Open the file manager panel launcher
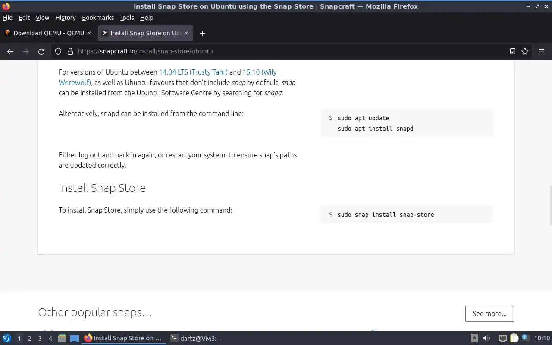The width and height of the screenshot is (552, 345). (62, 339)
